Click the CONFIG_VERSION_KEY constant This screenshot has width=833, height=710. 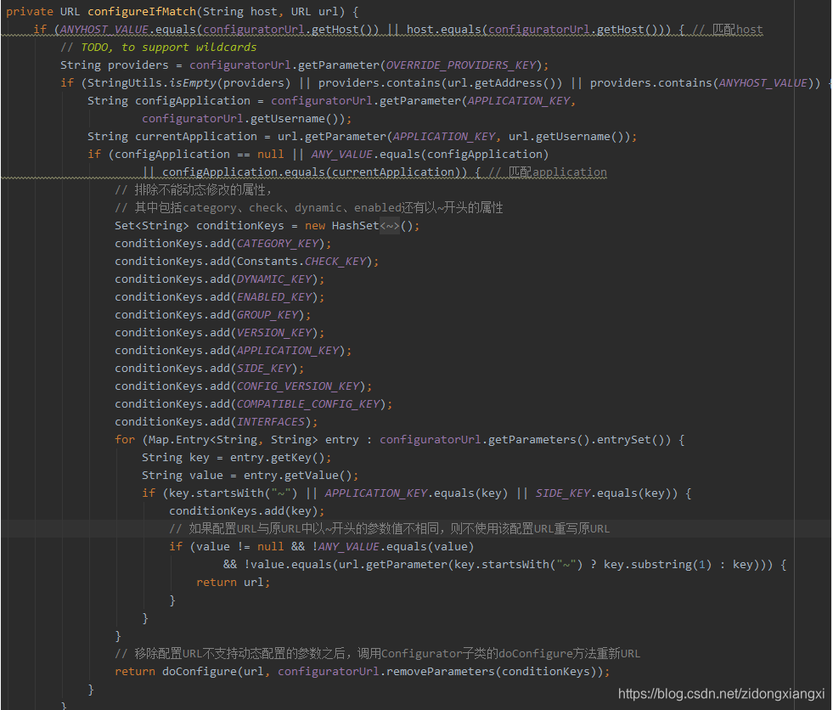pyautogui.click(x=298, y=386)
